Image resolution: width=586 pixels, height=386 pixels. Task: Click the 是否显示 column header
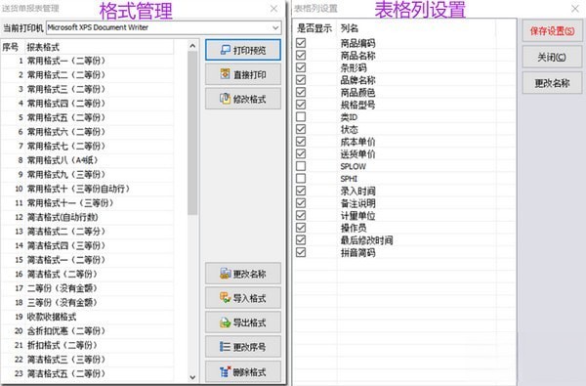point(314,28)
